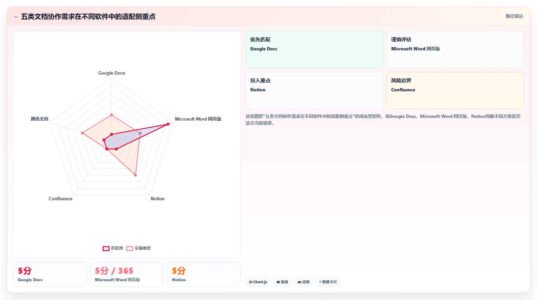The height and width of the screenshot is (300, 537).
Task: Click the Confluence radar axis label
Action: pyautogui.click(x=61, y=199)
